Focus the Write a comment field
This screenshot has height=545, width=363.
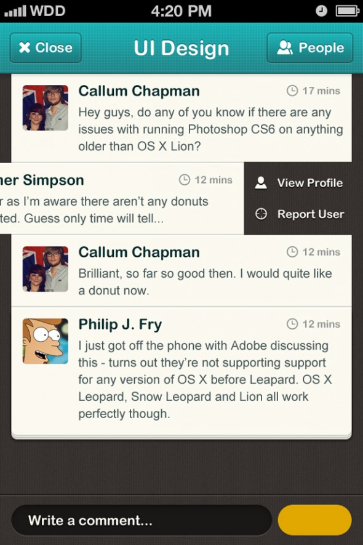click(x=142, y=520)
